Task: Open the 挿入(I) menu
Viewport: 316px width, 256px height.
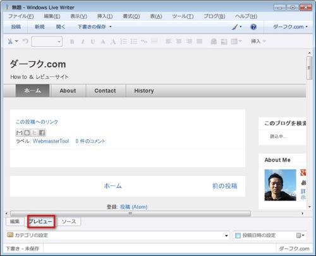Action: [x=105, y=16]
